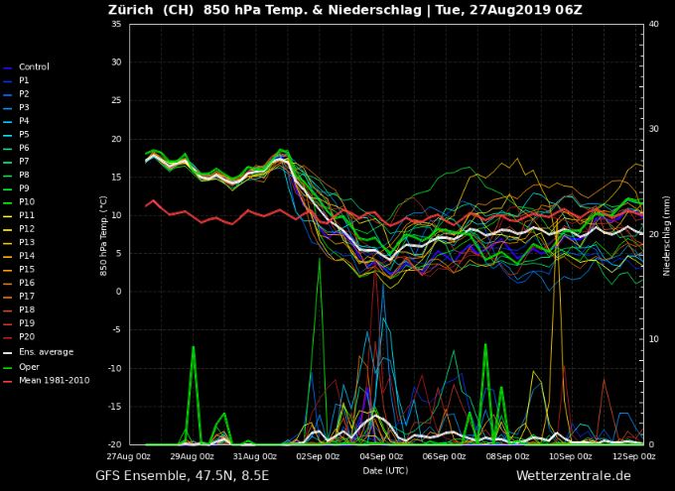The height and width of the screenshot is (491, 675).
Task: Click the "Wetterzentrale.de" source text
Action: click(x=574, y=476)
